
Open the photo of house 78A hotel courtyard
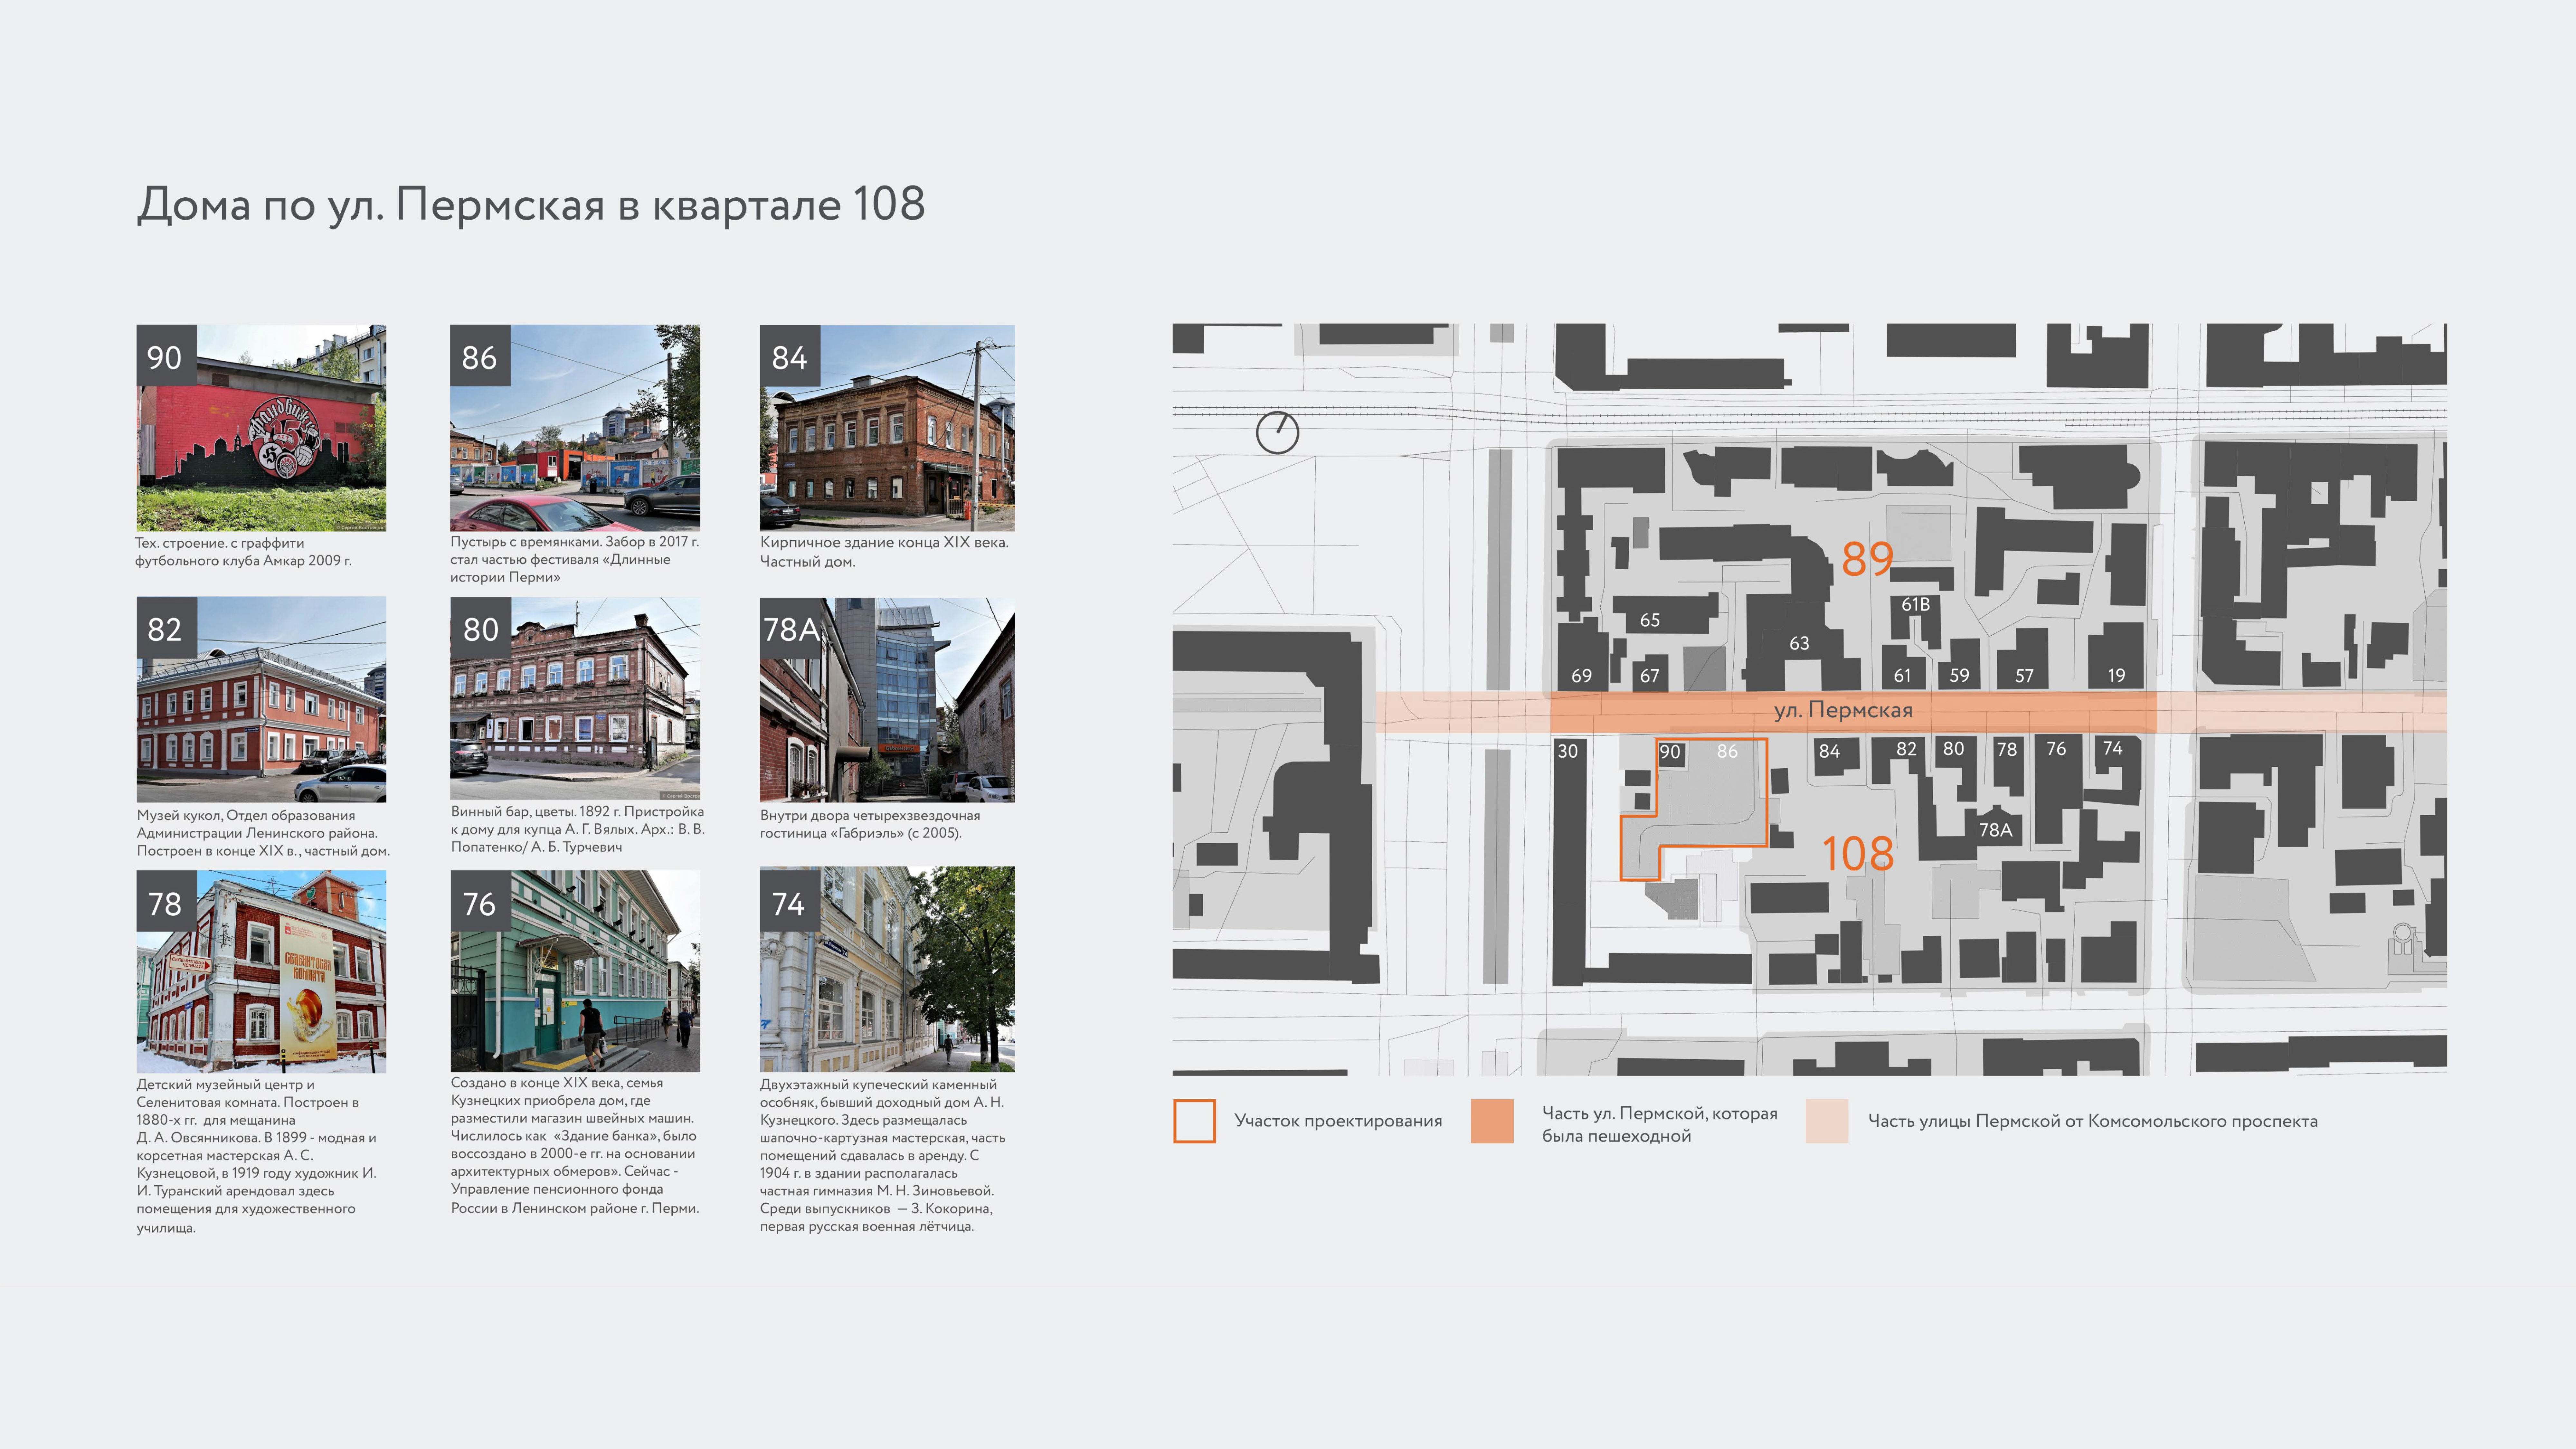coord(887,700)
